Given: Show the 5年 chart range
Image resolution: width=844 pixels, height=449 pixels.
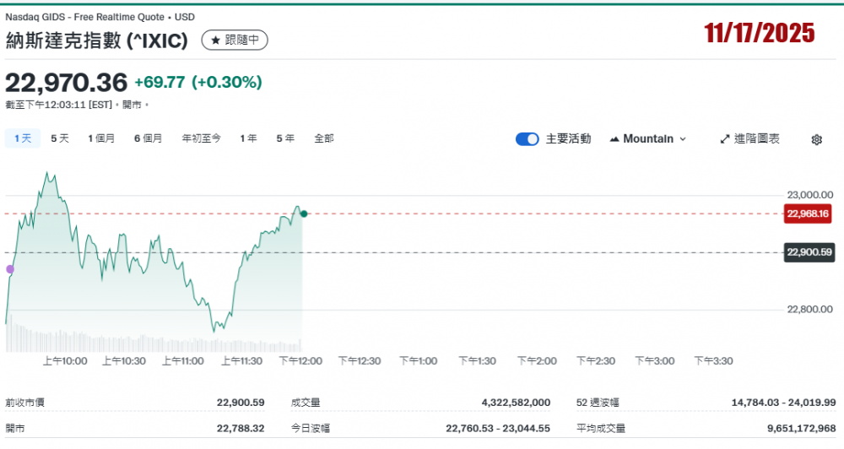Looking at the screenshot, I should pos(285,138).
